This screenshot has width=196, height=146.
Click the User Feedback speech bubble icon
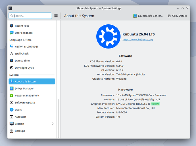[11, 33]
